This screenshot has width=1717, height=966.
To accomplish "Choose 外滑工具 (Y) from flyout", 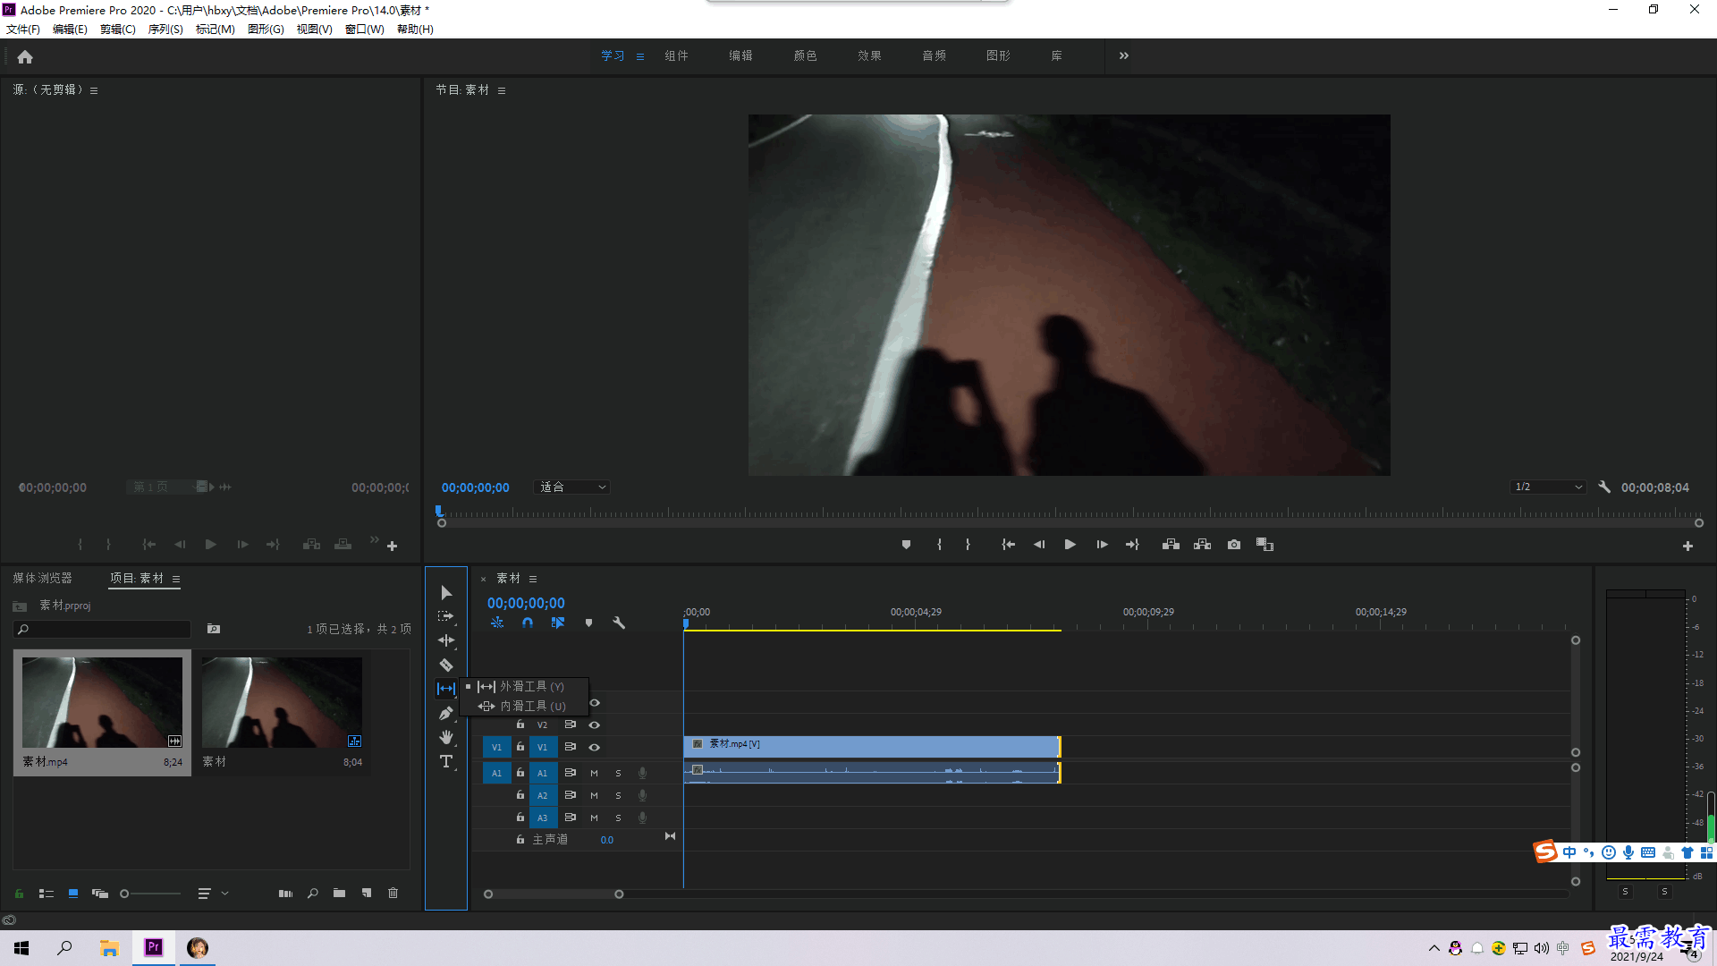I will [524, 686].
